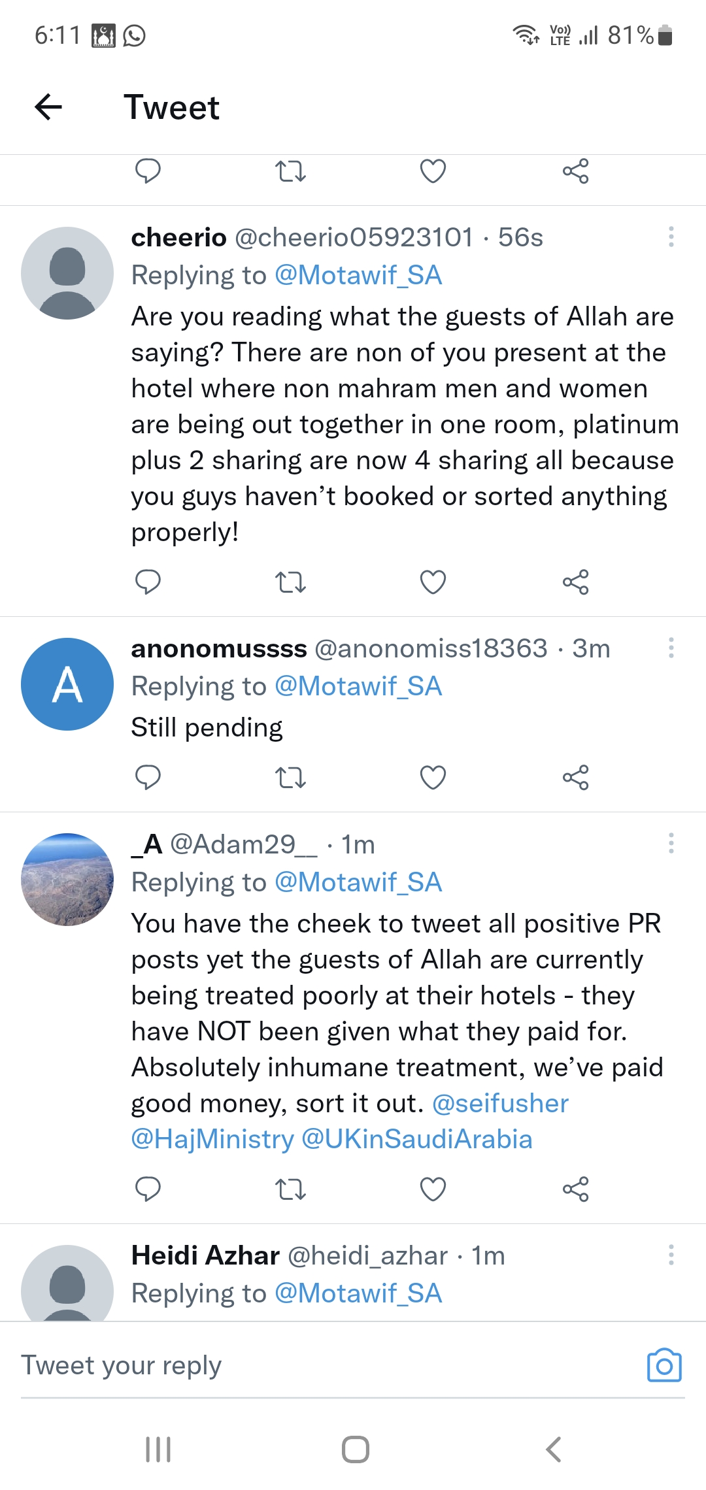
Task: Open the @HajMinistry mention link
Action: (x=212, y=1139)
